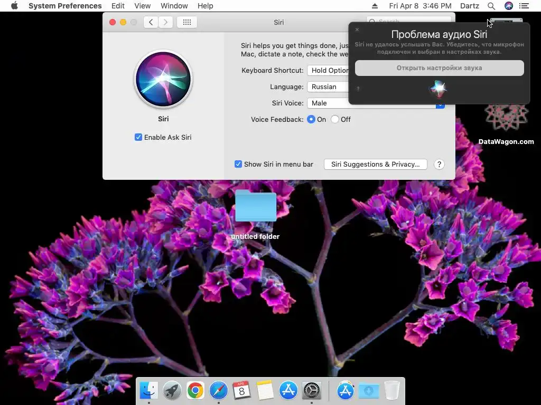Open the Apple menu

[x=14, y=6]
